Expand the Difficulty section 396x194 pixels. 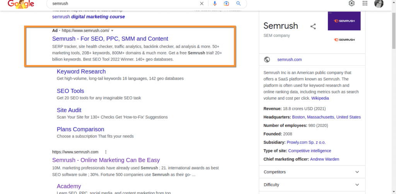[x=312, y=185]
